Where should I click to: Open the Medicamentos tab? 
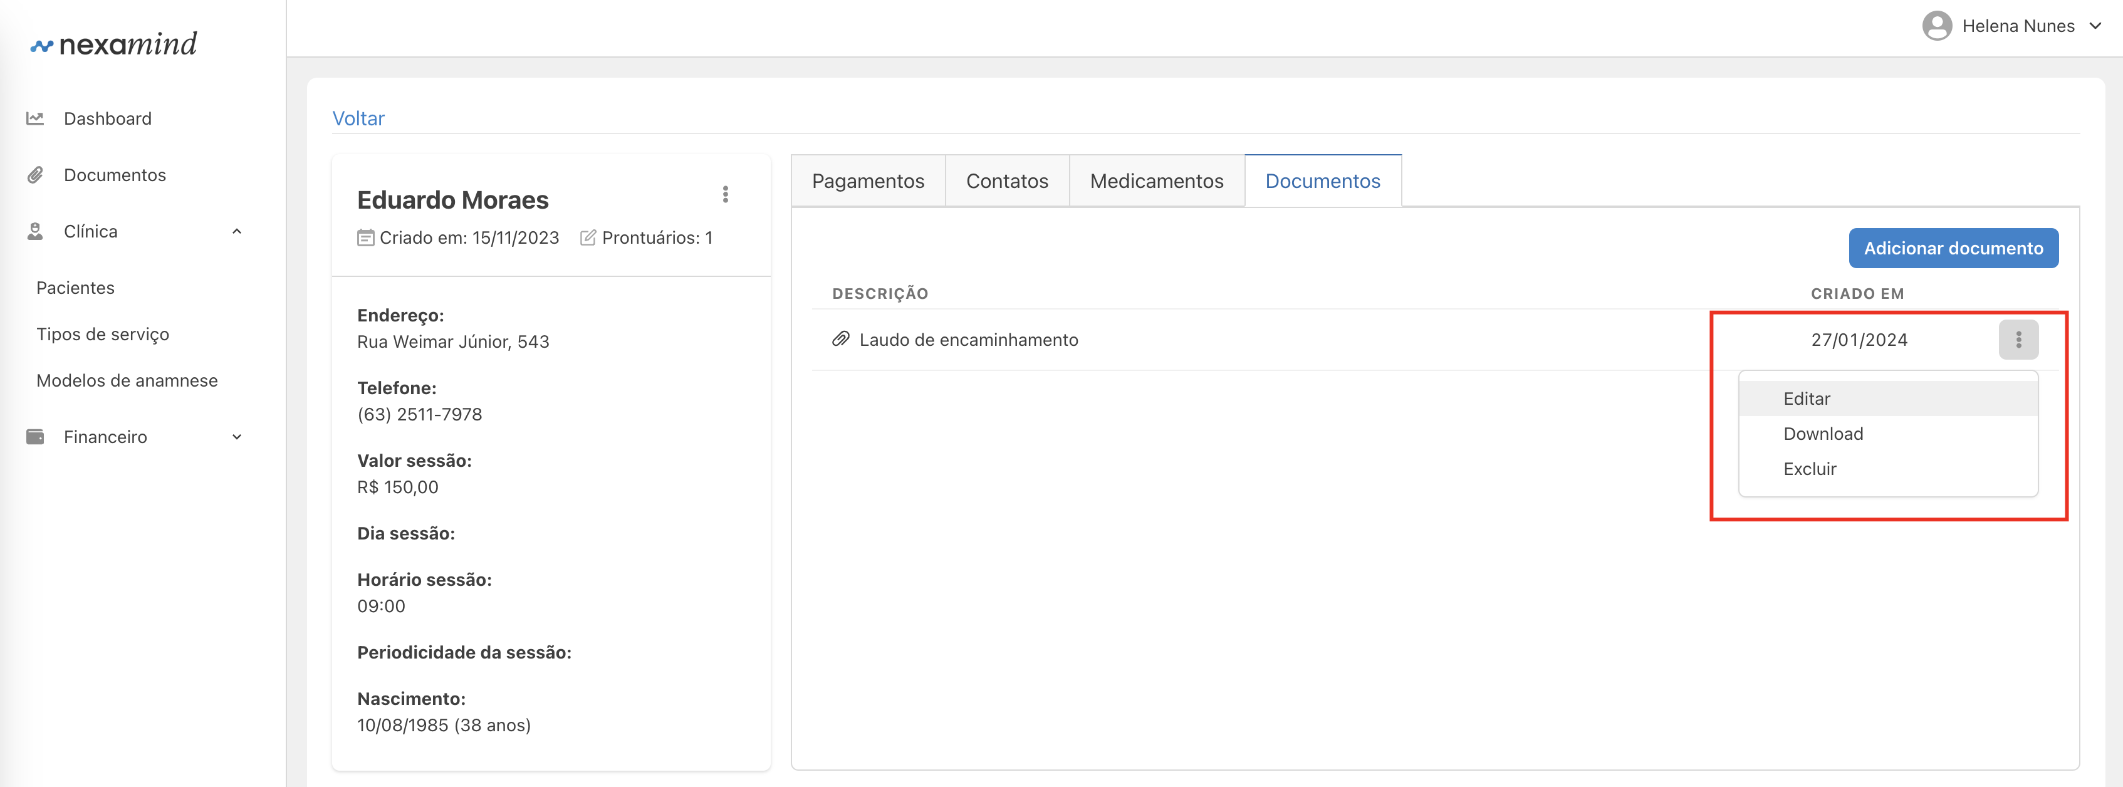1156,181
